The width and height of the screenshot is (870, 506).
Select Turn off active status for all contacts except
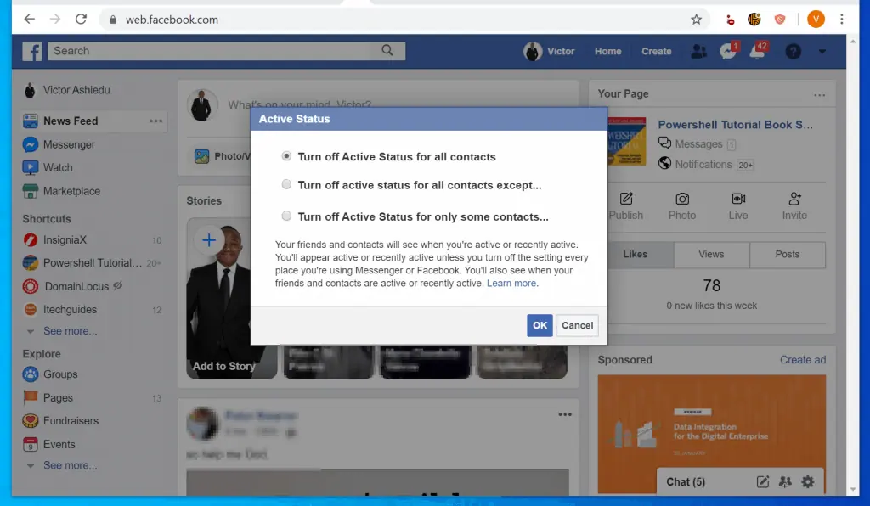286,185
